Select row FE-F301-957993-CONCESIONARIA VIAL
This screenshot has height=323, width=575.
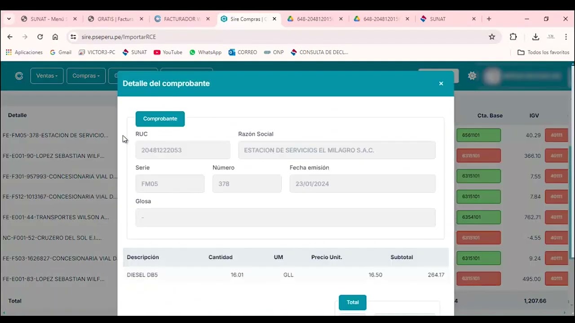(60, 176)
